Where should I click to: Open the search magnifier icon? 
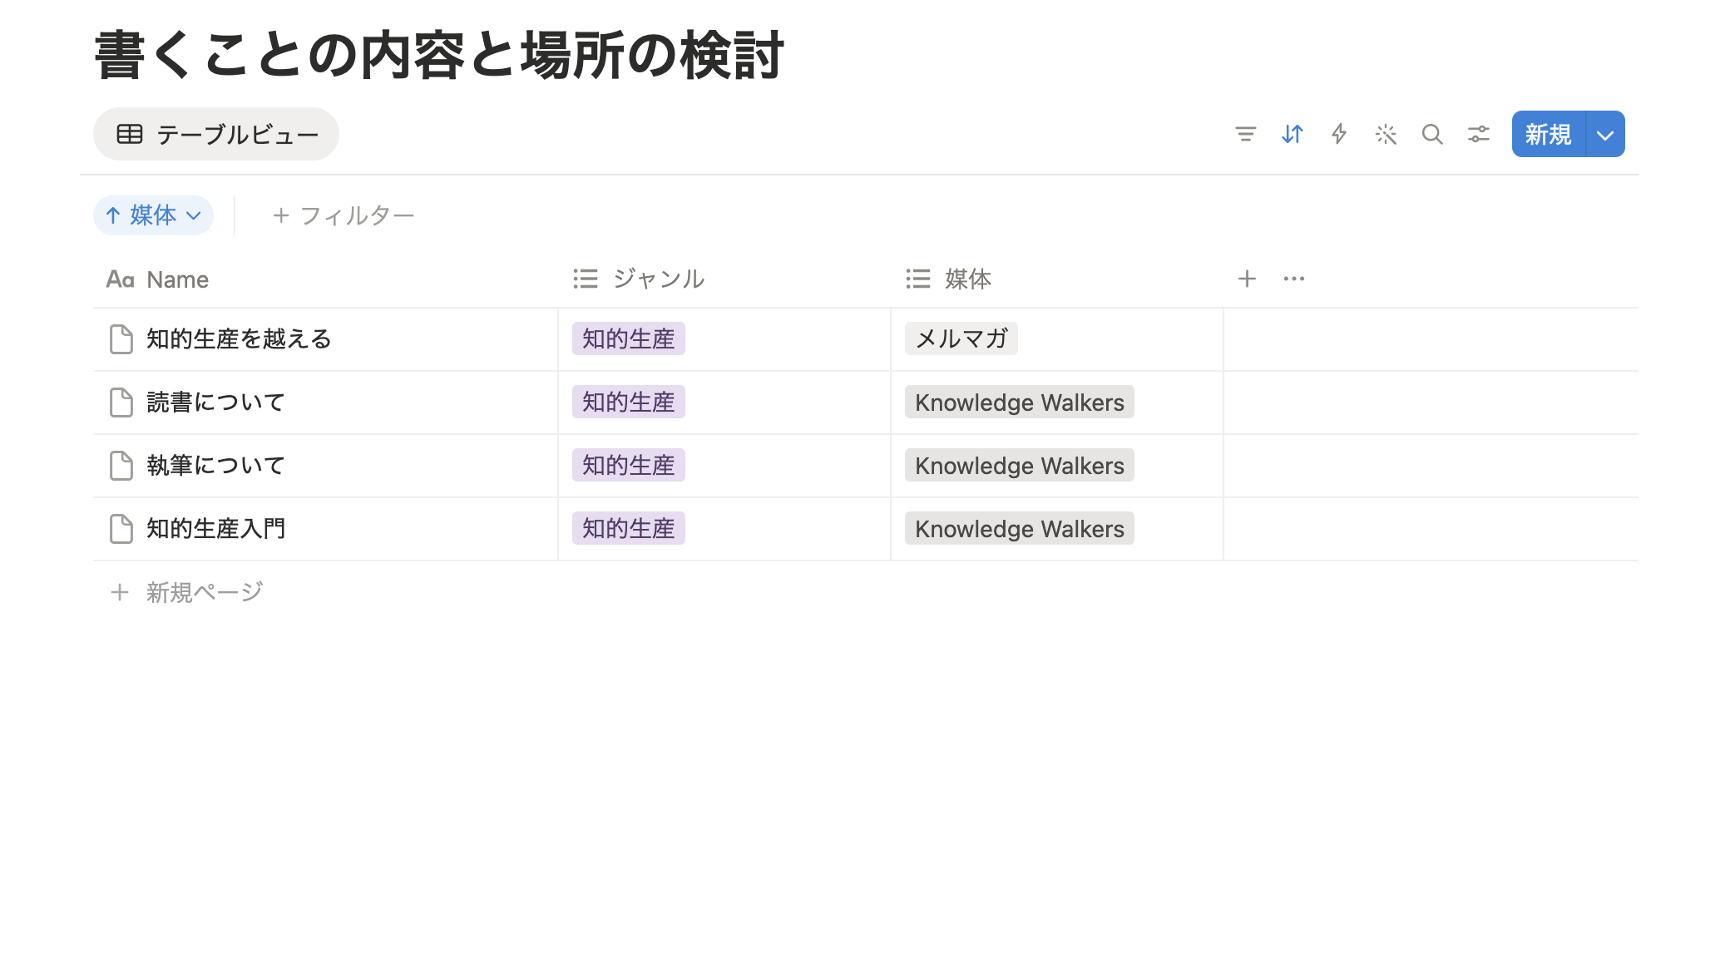click(x=1431, y=134)
